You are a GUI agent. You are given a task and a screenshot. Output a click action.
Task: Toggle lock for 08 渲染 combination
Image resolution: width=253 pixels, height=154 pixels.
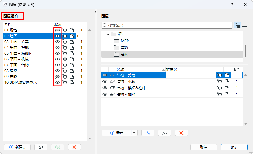tap(65, 71)
